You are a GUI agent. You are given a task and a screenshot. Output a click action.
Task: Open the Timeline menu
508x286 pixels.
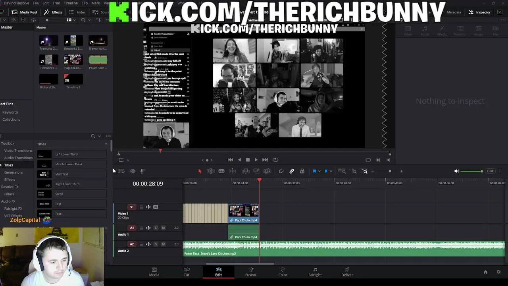tap(71, 3)
